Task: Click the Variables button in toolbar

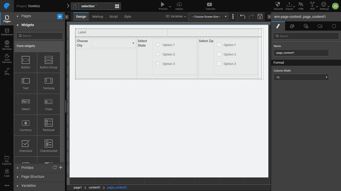Action: [176, 17]
